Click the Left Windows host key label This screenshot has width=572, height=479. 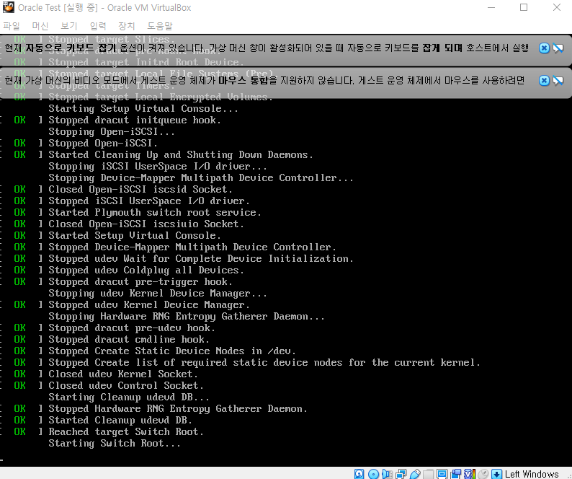point(532,474)
